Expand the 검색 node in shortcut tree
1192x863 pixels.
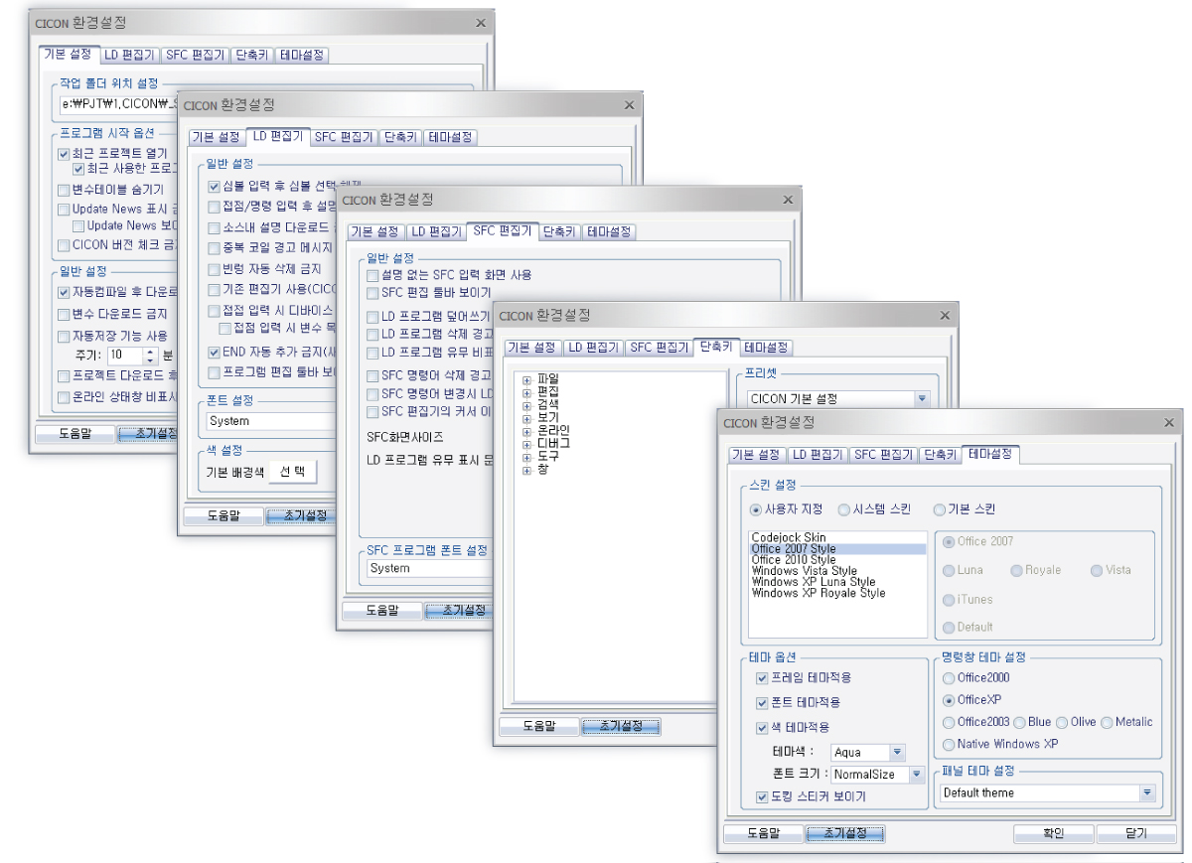click(x=527, y=405)
